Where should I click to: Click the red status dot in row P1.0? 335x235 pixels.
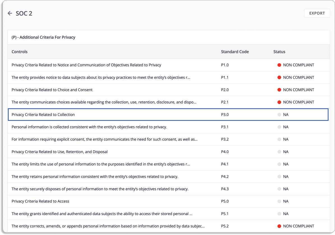click(279, 65)
